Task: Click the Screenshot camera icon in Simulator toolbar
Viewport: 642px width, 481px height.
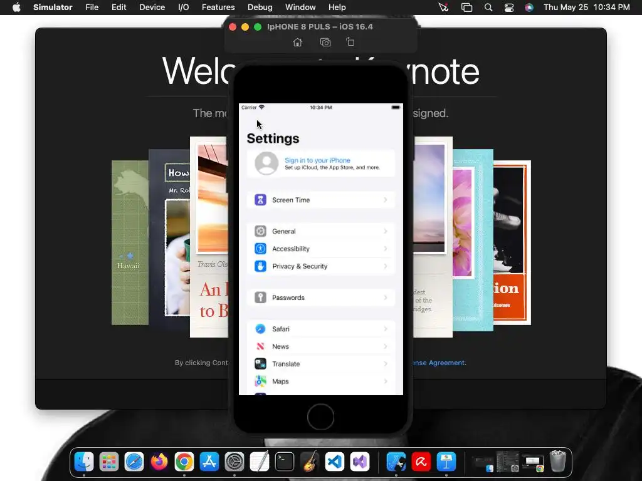Action: point(325,42)
